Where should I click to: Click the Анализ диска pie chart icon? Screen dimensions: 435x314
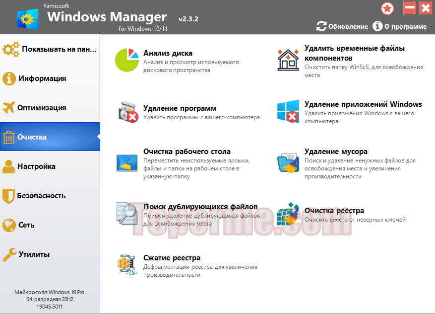(127, 60)
